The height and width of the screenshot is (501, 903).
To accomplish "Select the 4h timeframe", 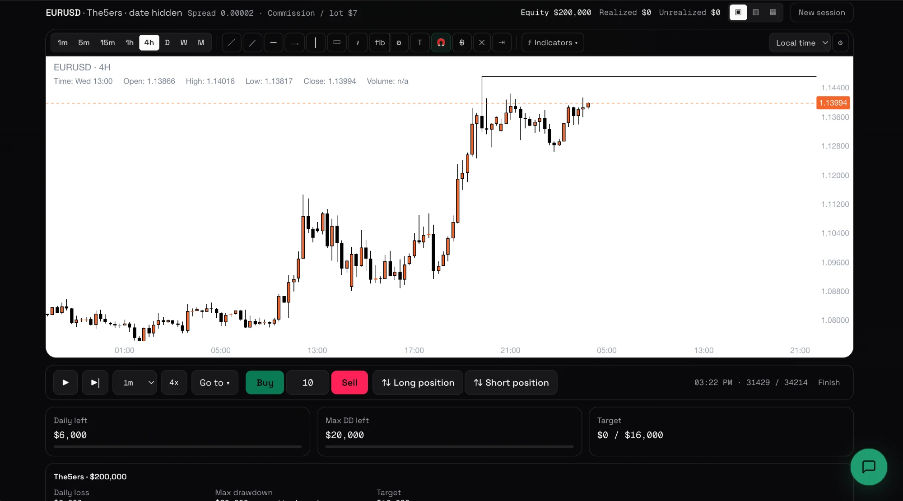I will [149, 42].
